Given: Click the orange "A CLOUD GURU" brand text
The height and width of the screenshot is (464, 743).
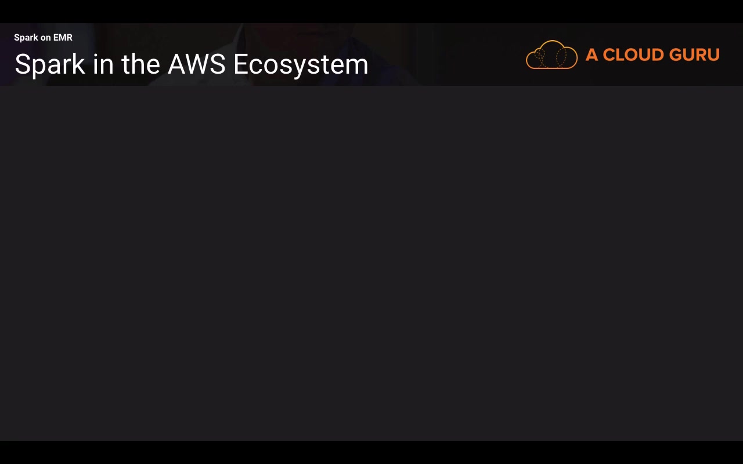Looking at the screenshot, I should coord(652,55).
